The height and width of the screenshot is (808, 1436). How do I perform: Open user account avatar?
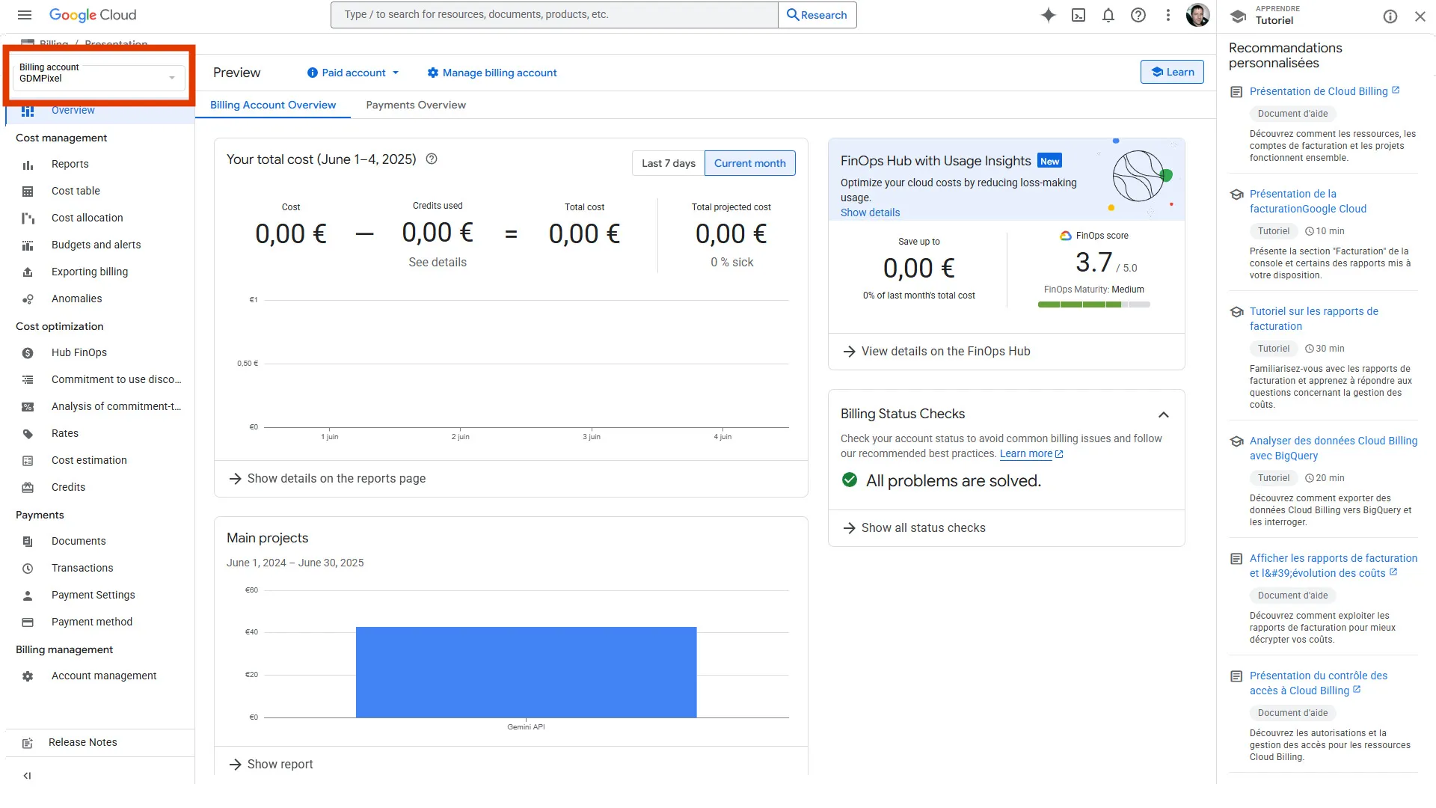pos(1198,15)
